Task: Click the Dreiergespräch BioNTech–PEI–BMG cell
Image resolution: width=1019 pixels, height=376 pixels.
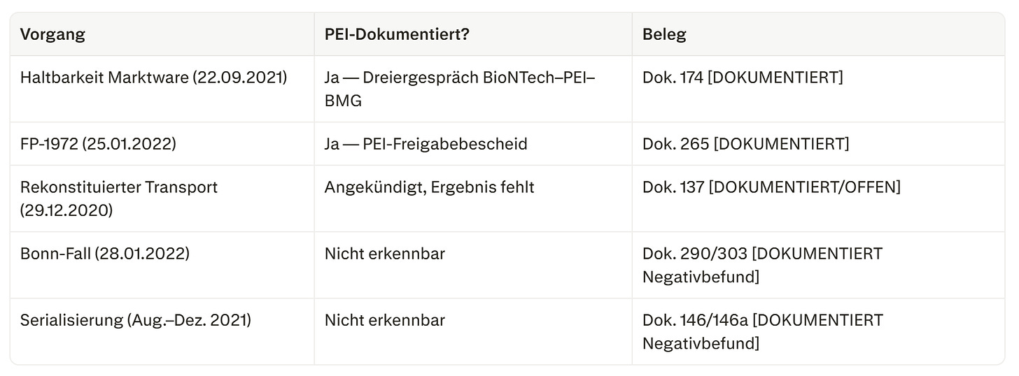Action: click(472, 89)
